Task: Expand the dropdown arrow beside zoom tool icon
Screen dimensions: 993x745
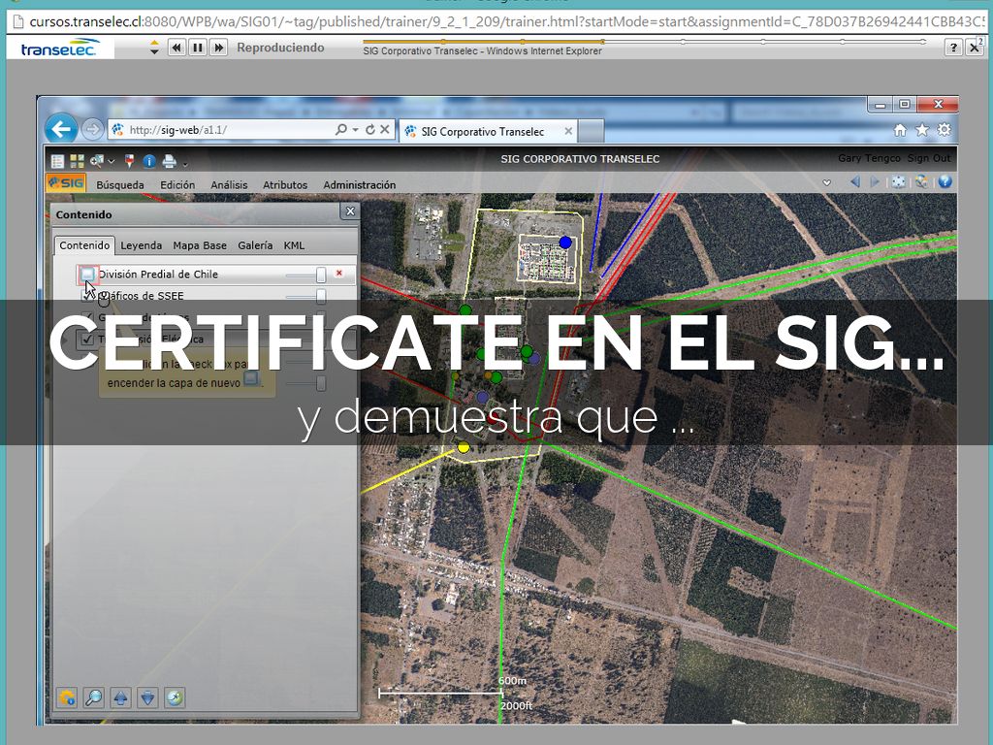Action: [x=112, y=162]
